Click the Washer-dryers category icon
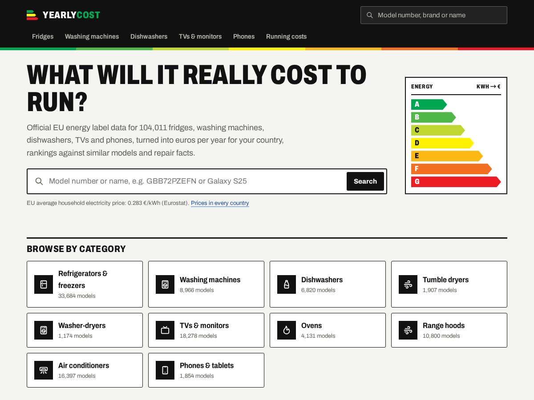 [44, 330]
